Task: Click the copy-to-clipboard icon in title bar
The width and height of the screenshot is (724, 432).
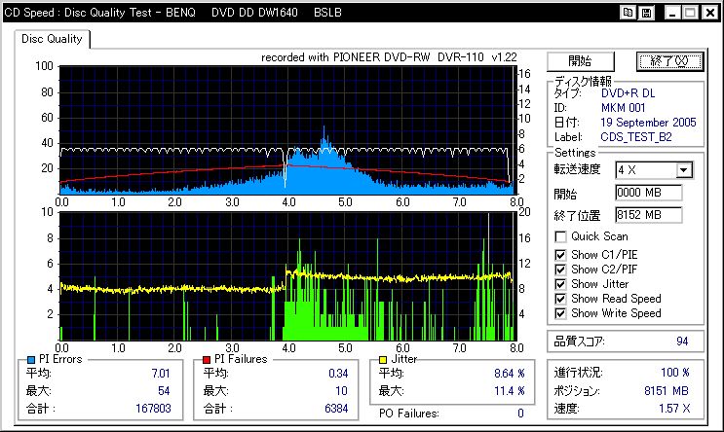Action: (x=629, y=13)
